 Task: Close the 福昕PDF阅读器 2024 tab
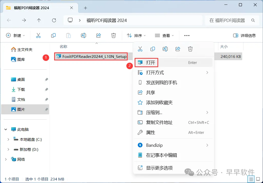coord(71,8)
